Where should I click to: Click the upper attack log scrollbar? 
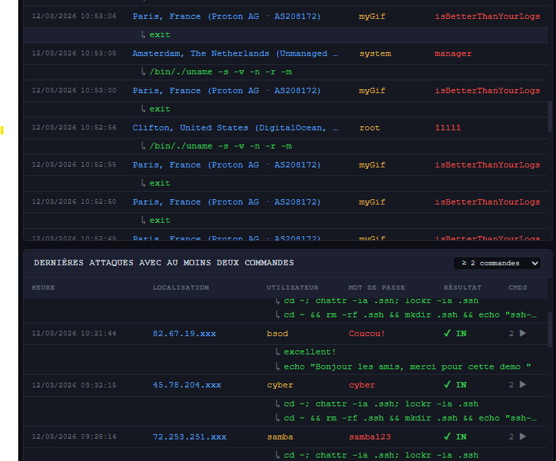click(550, 116)
